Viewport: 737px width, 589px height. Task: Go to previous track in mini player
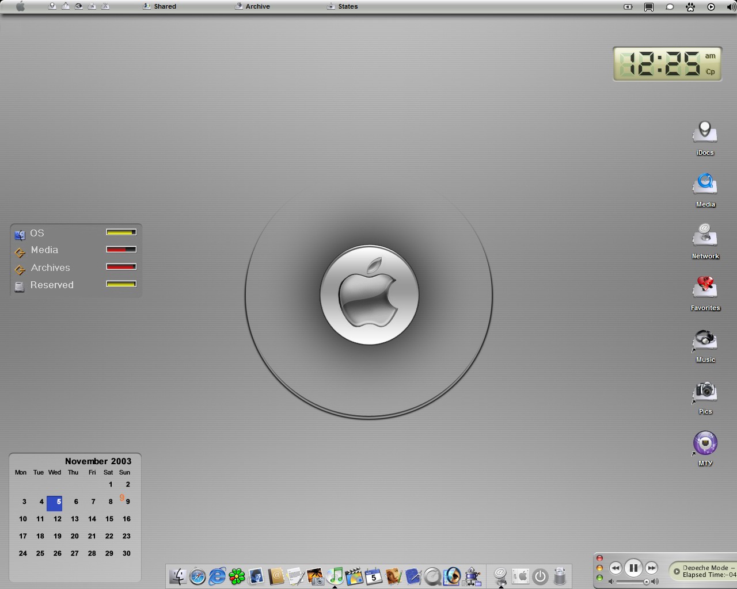[x=615, y=568]
